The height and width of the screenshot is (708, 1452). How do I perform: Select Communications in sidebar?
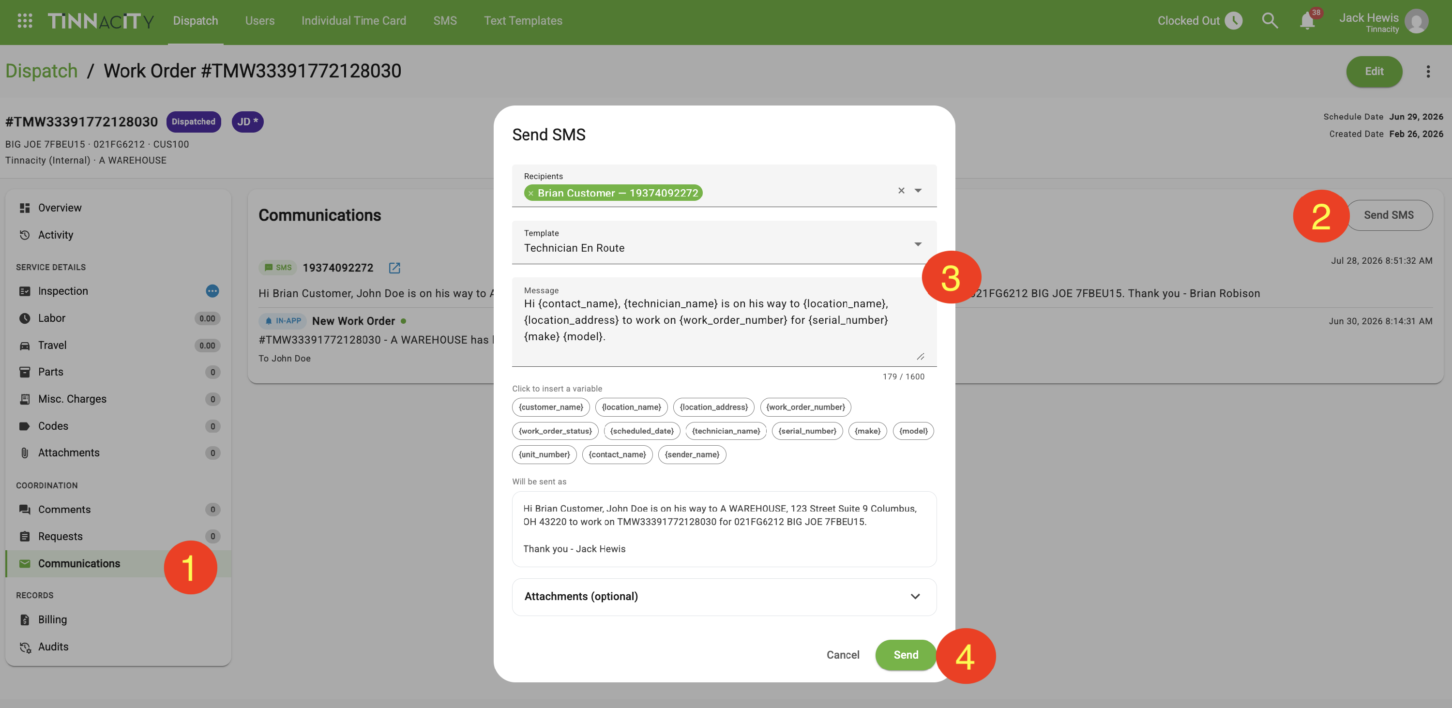coord(118,564)
